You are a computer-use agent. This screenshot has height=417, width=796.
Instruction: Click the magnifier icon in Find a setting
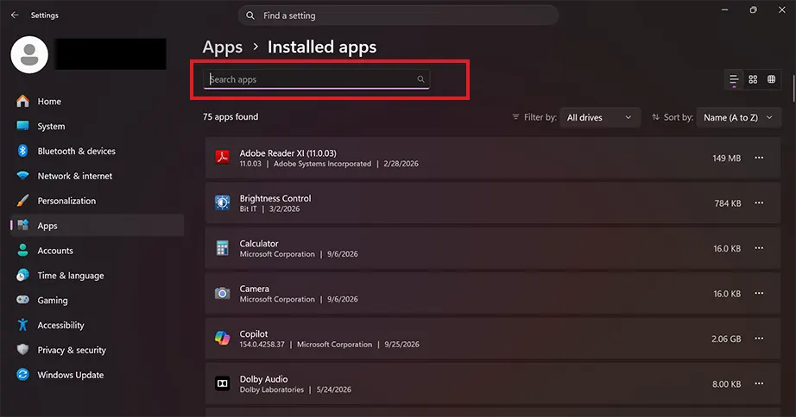pyautogui.click(x=250, y=16)
